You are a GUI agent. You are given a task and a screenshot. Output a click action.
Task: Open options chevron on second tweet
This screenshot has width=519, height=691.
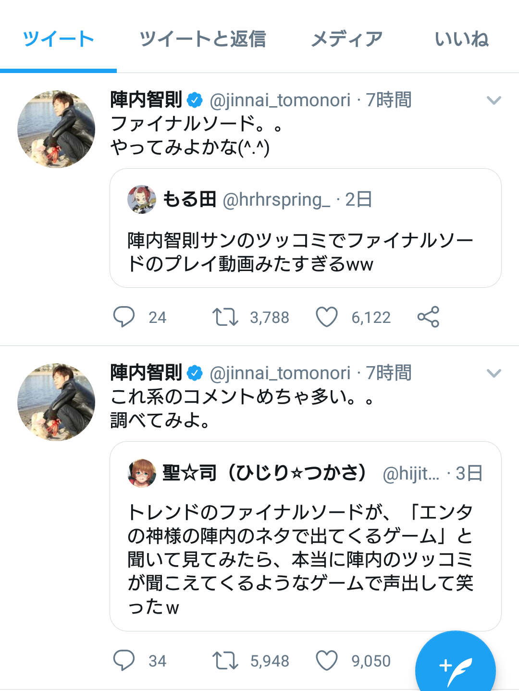point(494,373)
